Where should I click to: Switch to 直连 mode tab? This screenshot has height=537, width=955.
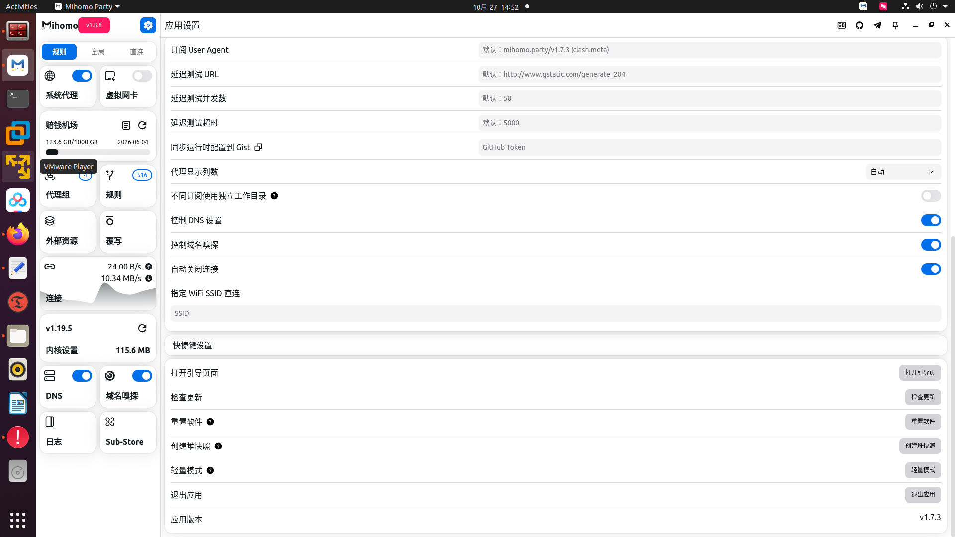point(136,52)
